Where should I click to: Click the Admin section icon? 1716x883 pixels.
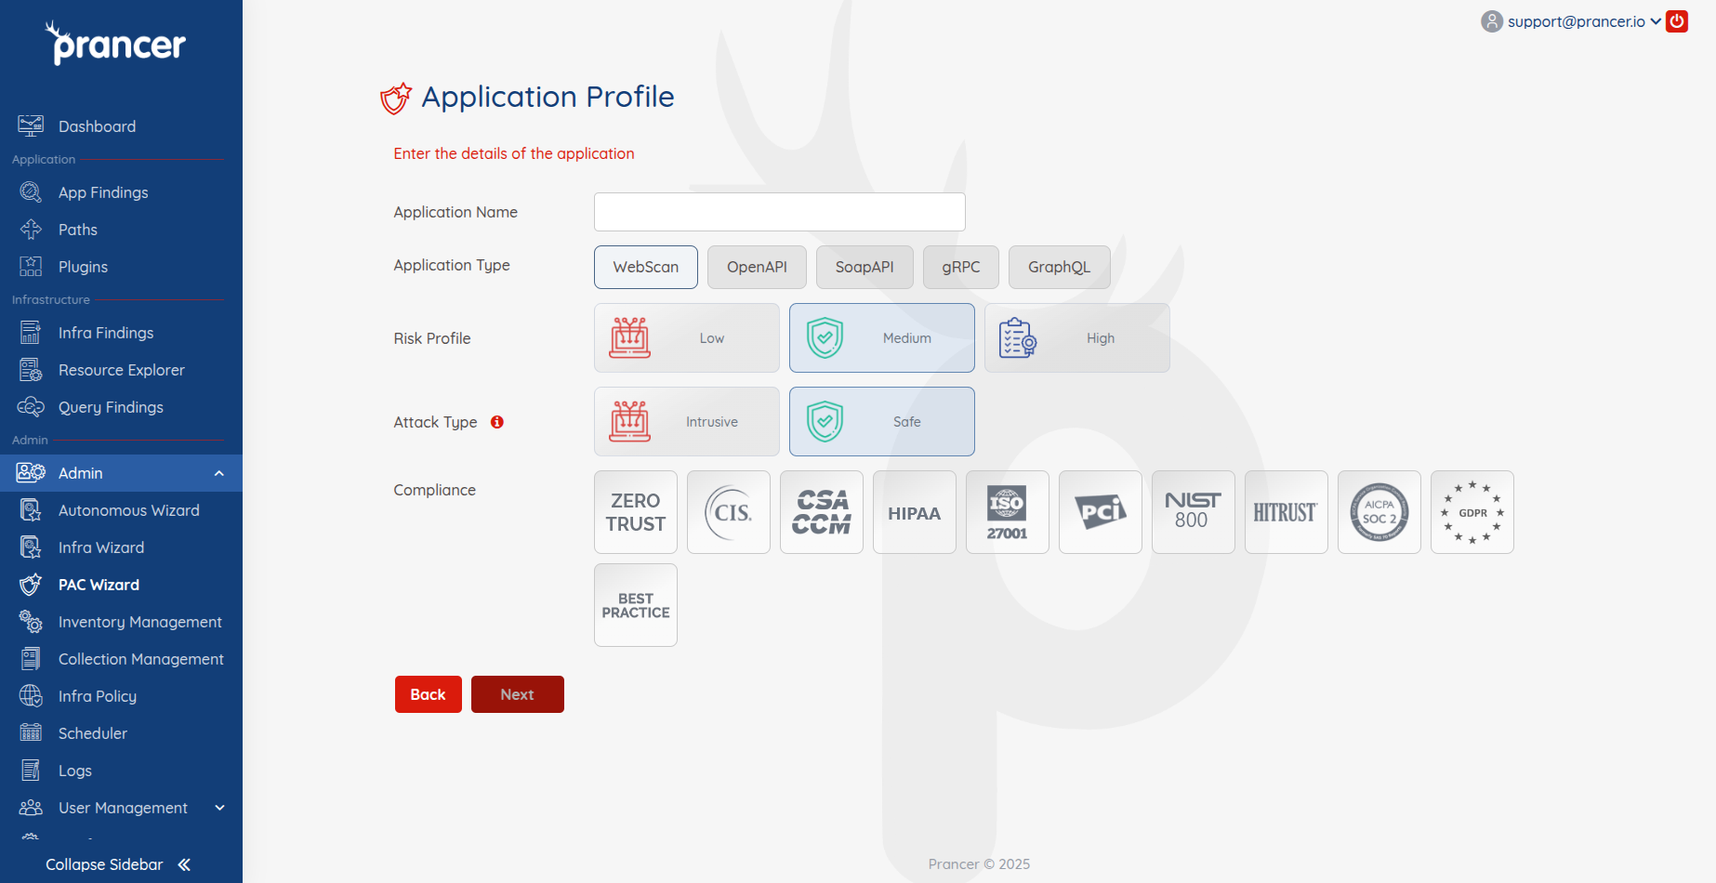click(31, 473)
